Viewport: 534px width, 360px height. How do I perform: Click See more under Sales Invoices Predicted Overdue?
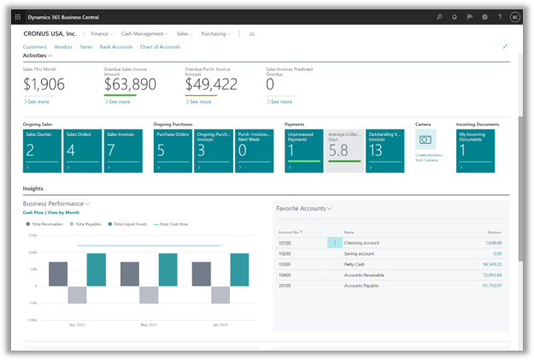(x=279, y=102)
